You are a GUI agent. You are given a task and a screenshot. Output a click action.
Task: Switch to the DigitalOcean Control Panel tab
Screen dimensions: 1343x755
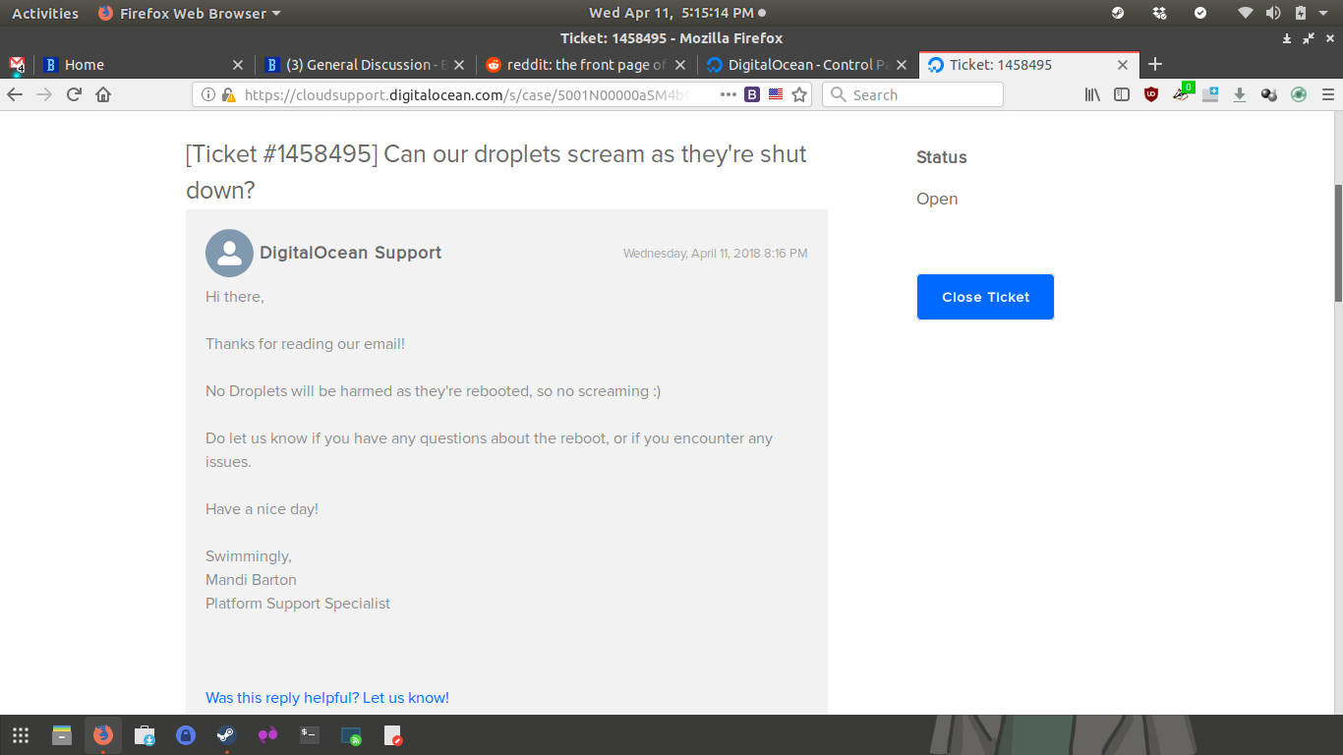pos(806,65)
